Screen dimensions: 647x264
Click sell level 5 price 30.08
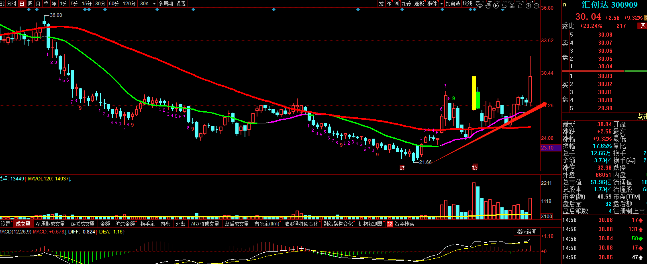point(605,35)
